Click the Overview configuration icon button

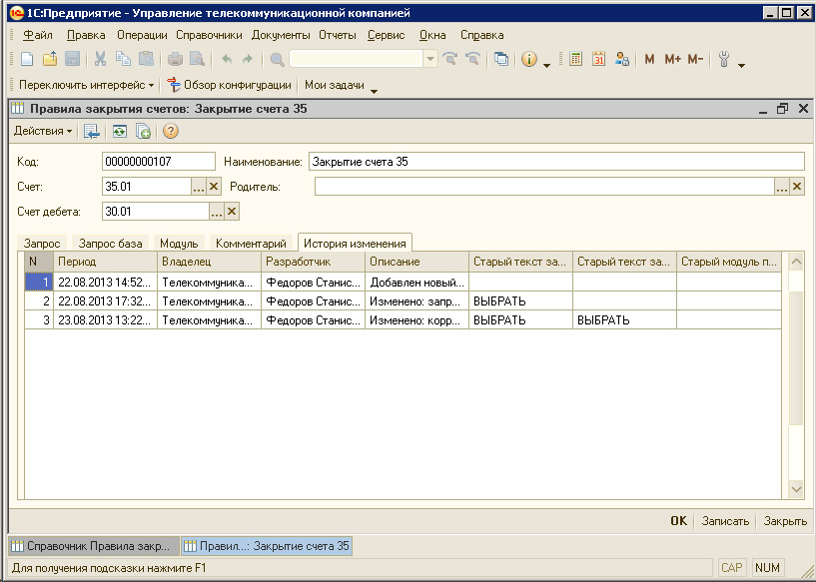[229, 85]
